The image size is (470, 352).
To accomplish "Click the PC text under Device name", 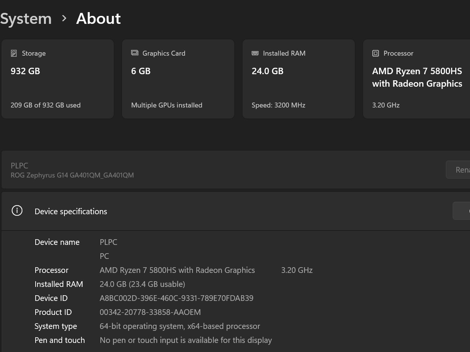I will coord(104,256).
